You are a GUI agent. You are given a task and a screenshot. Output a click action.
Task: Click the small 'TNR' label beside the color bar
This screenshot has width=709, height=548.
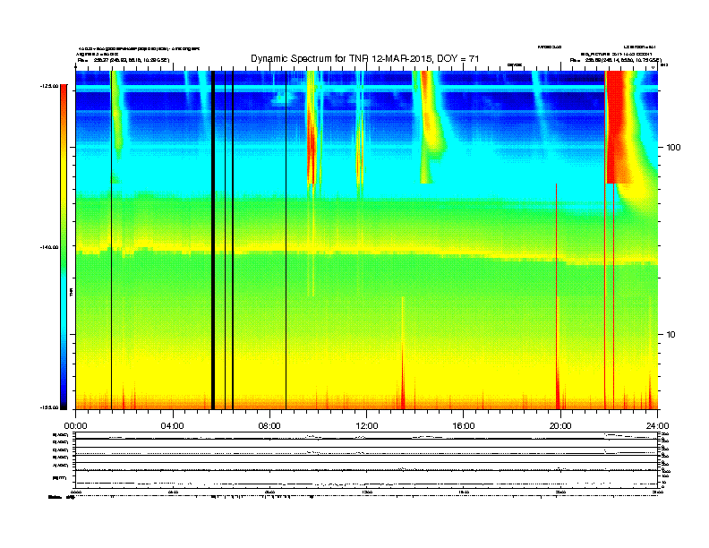coord(71,293)
